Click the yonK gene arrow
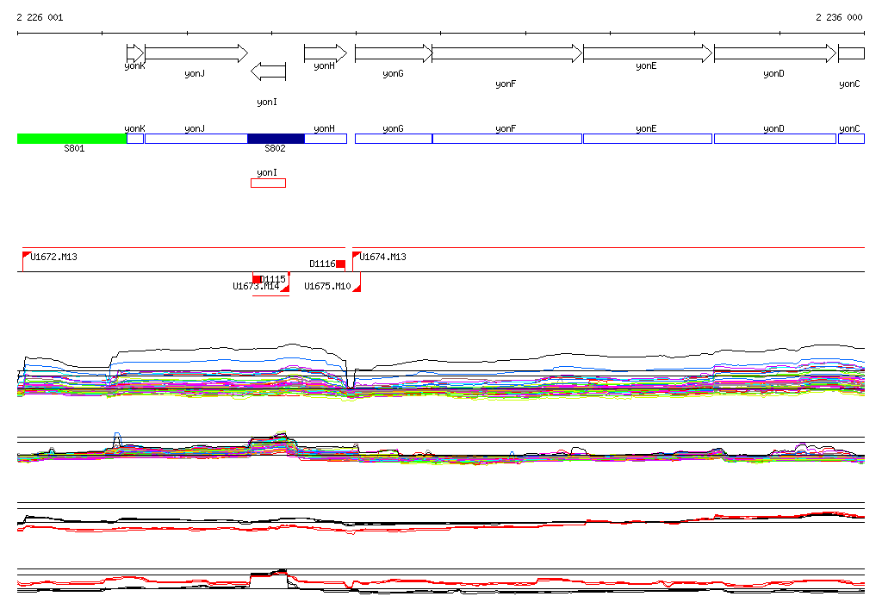This screenshot has height=615, width=882. point(135,53)
